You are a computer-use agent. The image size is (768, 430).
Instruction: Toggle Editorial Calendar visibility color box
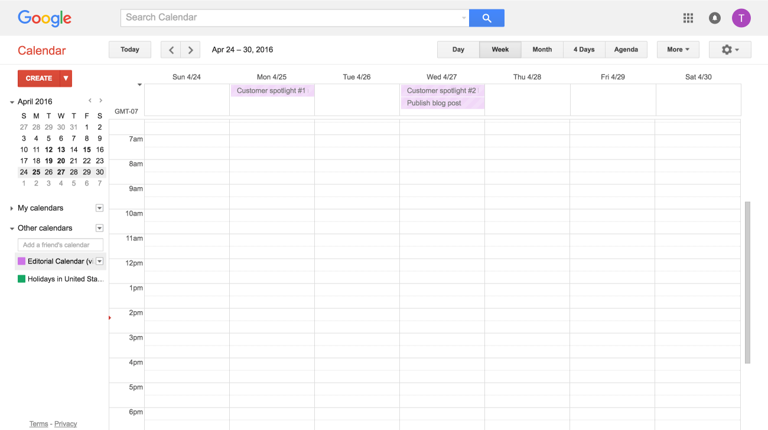[x=22, y=261]
